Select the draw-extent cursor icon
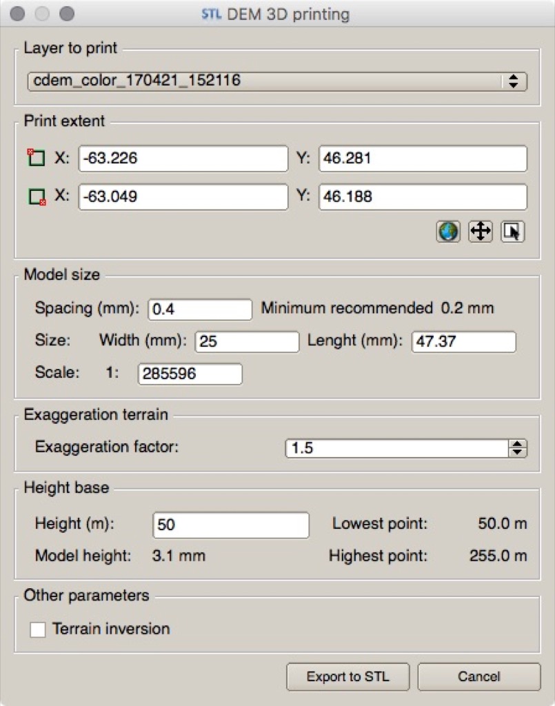Viewport: 555px width, 706px height. [513, 232]
